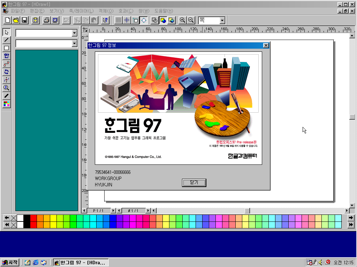Close the 한그림 97 정보 dialog with X
The width and height of the screenshot is (357, 267).
tap(266, 46)
